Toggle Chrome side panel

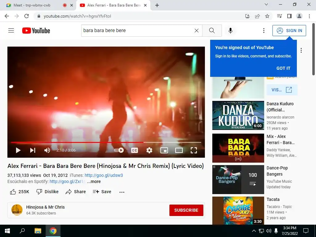pyautogui.click(x=289, y=16)
